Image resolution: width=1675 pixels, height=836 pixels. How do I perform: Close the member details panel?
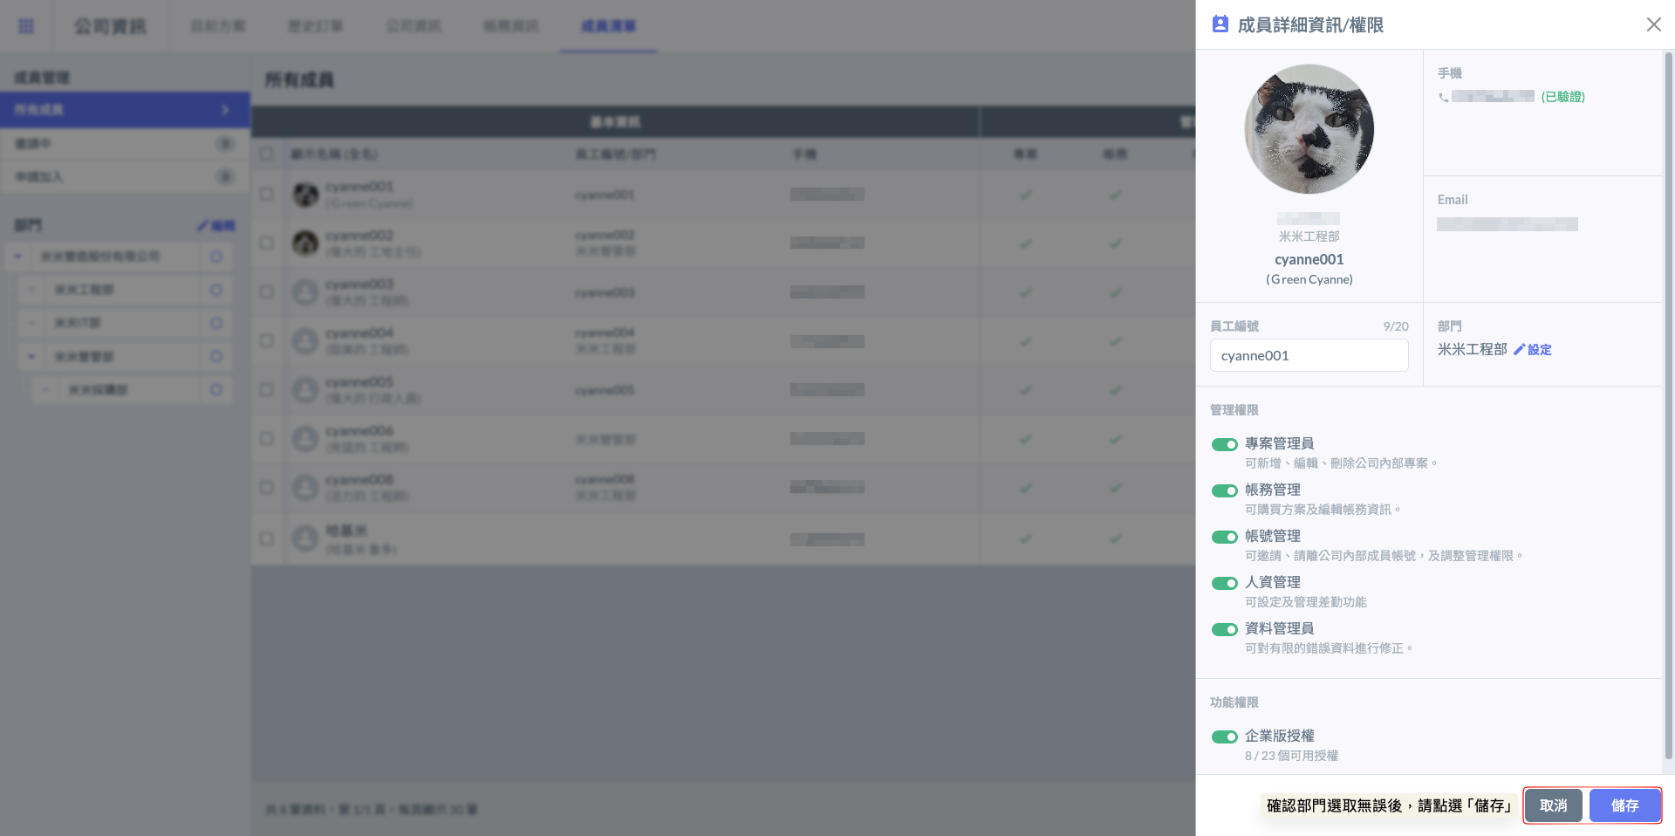(1653, 24)
